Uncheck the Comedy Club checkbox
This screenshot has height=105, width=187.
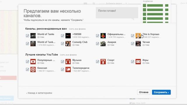(63, 43)
